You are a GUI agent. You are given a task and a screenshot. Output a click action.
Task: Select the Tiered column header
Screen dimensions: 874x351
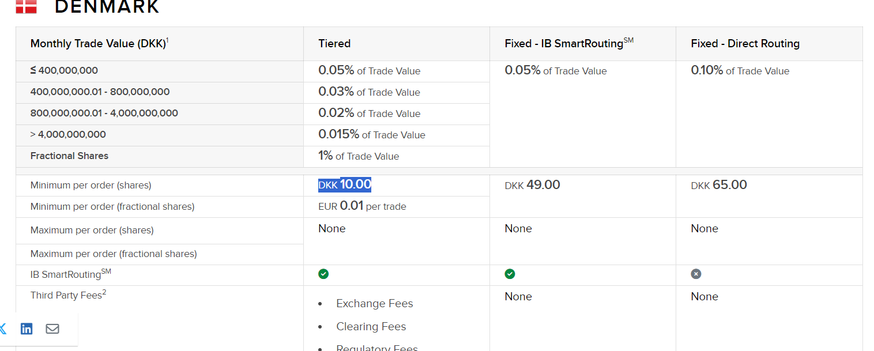point(334,44)
